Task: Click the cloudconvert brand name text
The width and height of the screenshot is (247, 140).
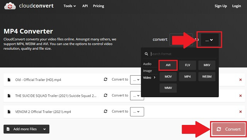Action: tap(36, 6)
